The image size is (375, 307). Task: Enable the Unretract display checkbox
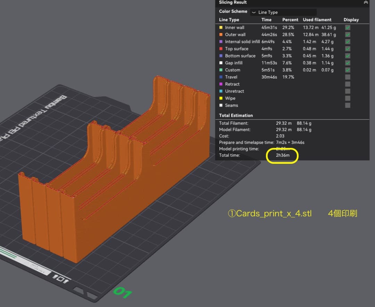tap(348, 91)
